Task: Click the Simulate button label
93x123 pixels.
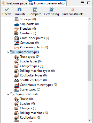Action: (20, 14)
